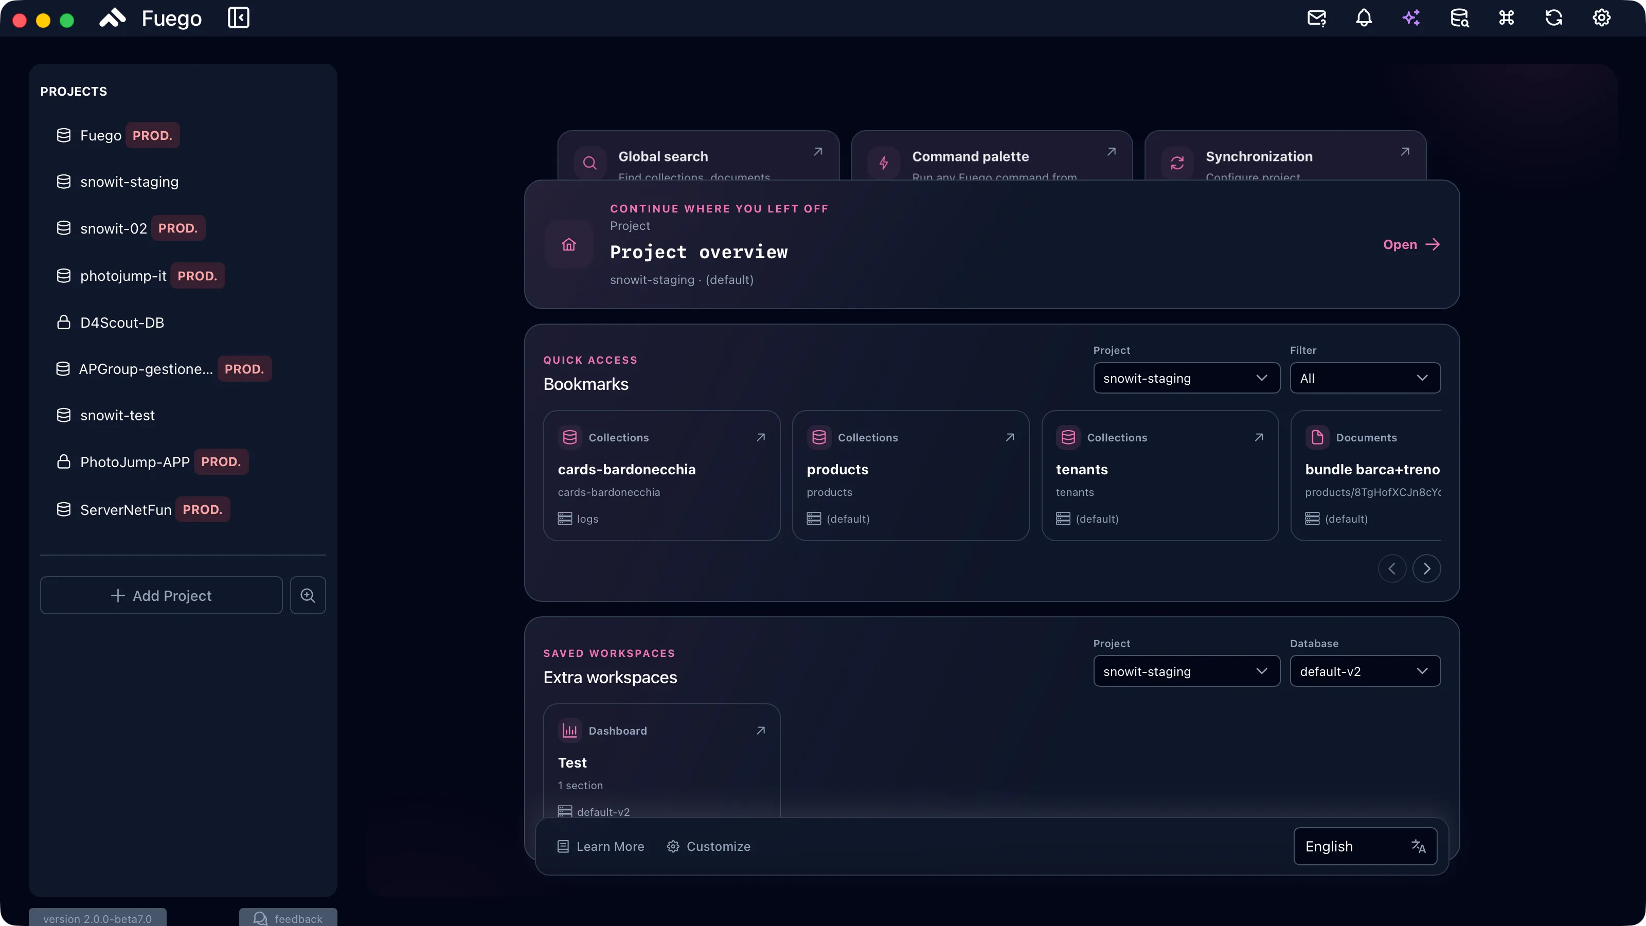Open tenants bookmark arrow icon
Viewport: 1646px width, 926px height.
pos(1259,437)
